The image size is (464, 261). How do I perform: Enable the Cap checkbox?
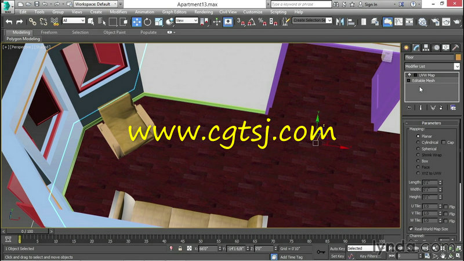click(x=443, y=142)
